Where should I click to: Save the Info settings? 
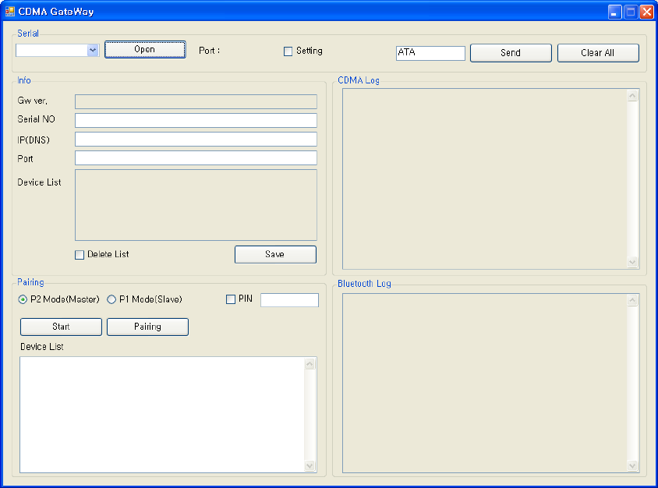click(x=275, y=254)
